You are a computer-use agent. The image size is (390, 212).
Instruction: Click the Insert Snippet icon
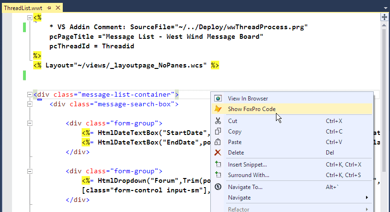coord(218,165)
